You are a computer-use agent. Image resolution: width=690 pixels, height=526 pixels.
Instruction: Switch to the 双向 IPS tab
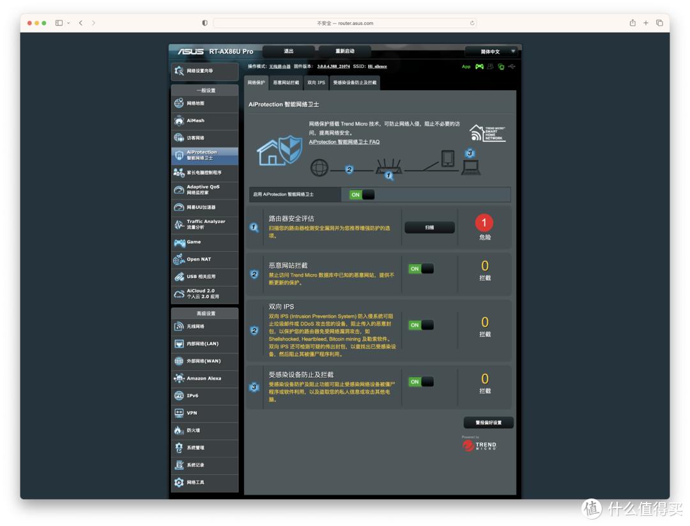(x=318, y=82)
